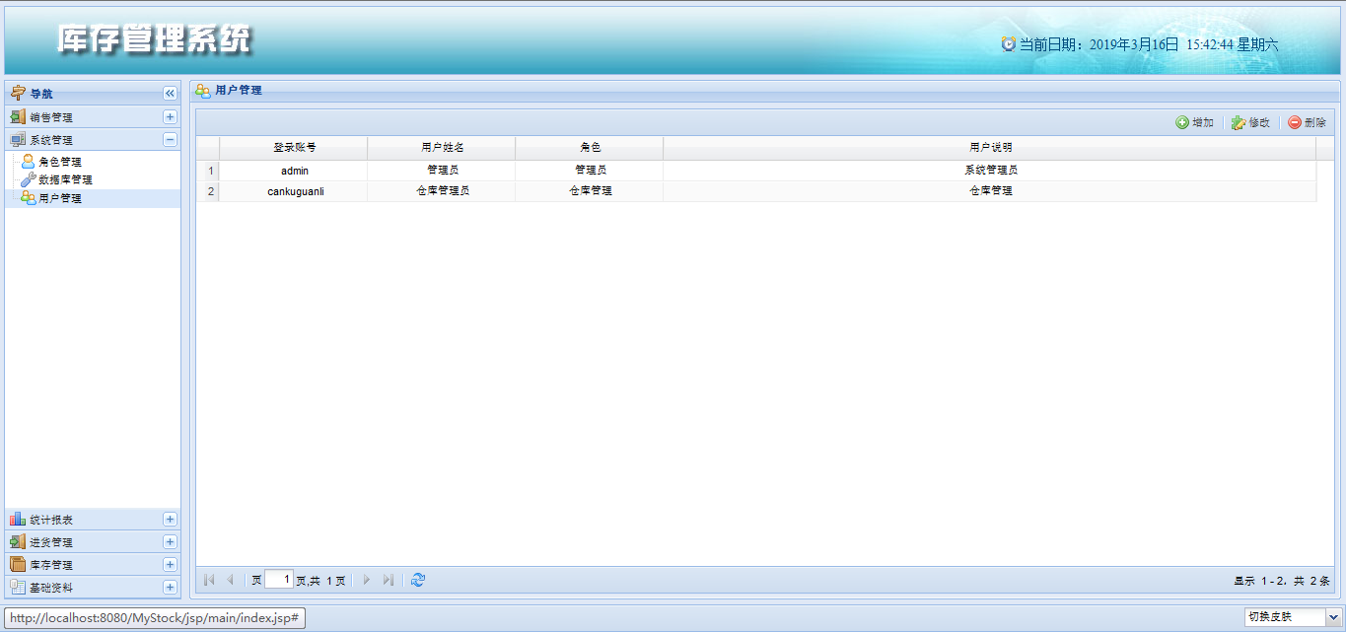Click the 仓库管理员 user name cell
The height and width of the screenshot is (632, 1346).
click(x=442, y=191)
